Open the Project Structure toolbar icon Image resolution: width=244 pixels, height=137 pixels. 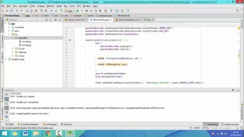(117, 11)
